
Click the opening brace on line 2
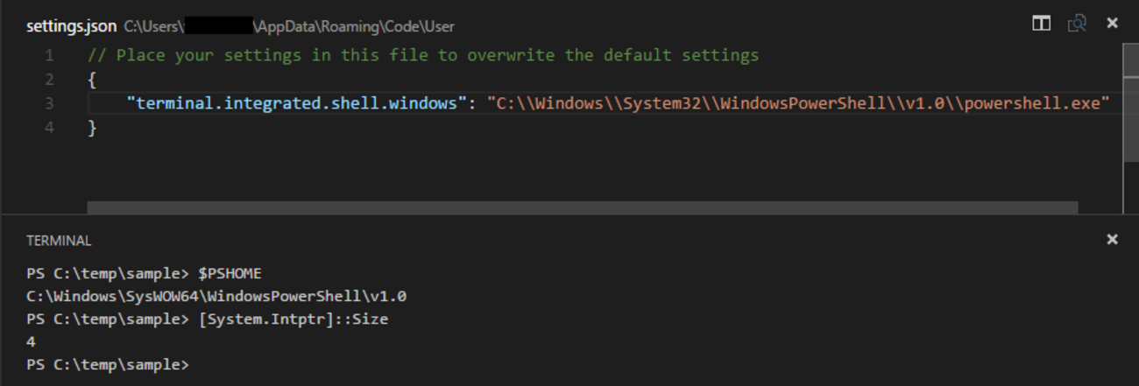coord(92,80)
